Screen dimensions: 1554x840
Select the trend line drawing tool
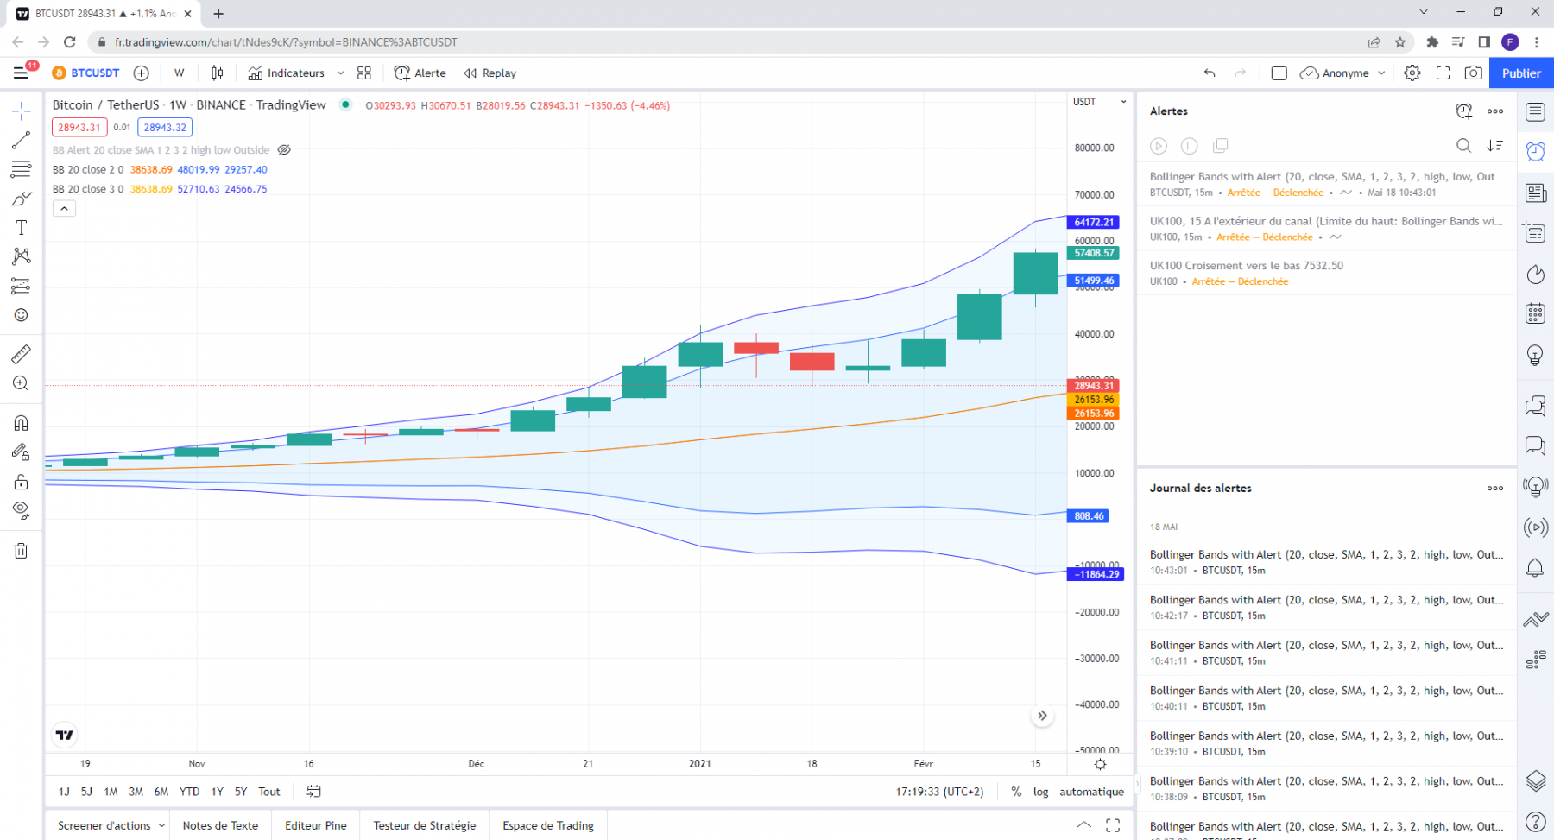(x=22, y=140)
